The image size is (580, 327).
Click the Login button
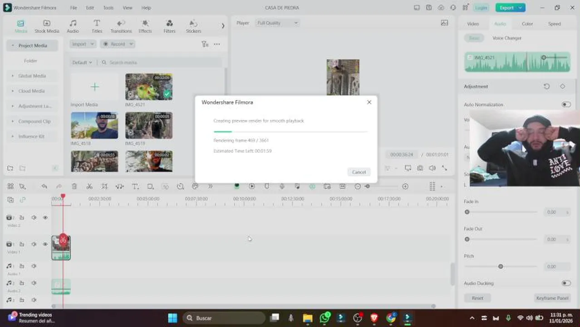pos(482,8)
